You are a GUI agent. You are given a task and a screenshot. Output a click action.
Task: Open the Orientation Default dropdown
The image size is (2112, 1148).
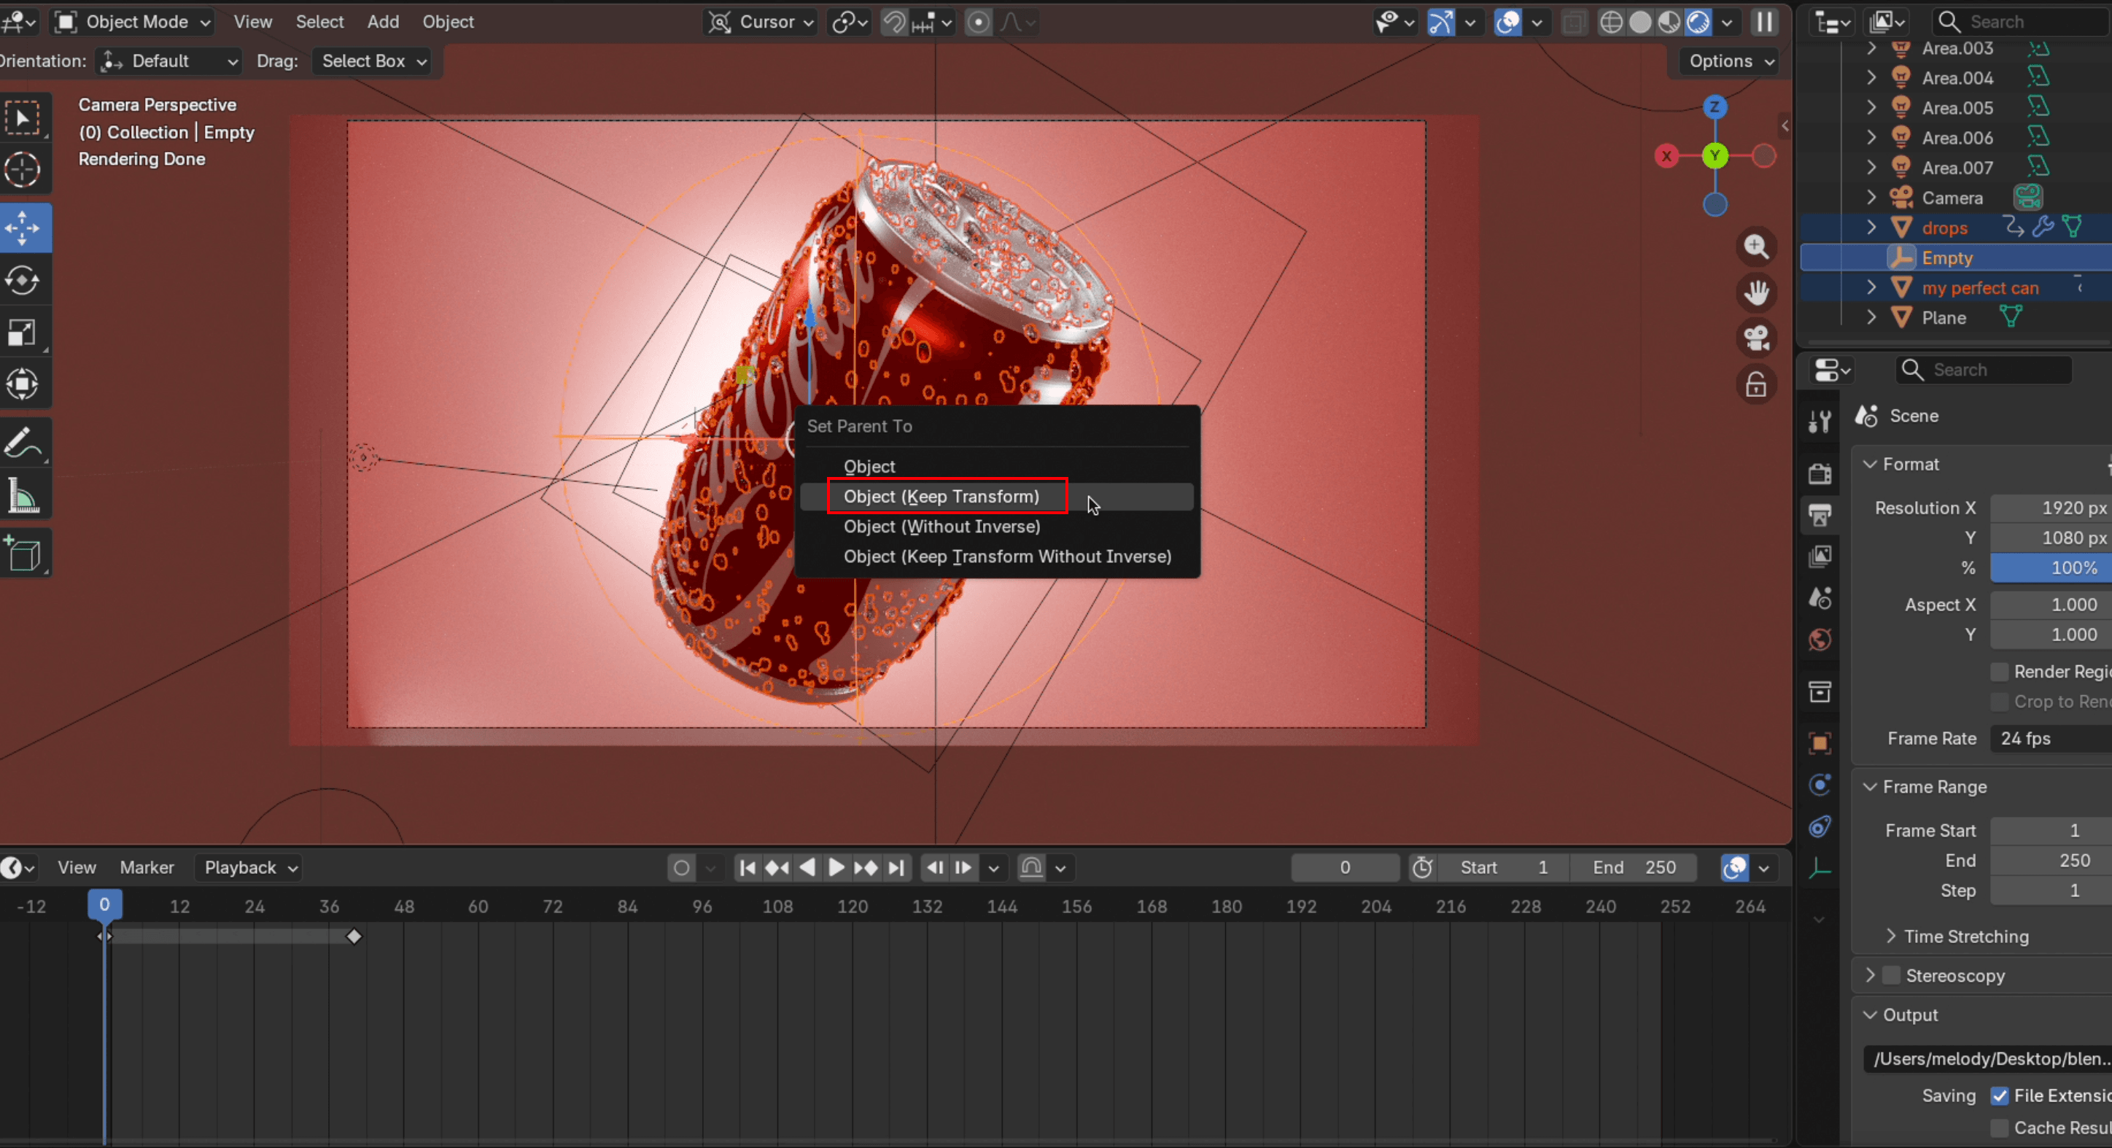click(169, 61)
